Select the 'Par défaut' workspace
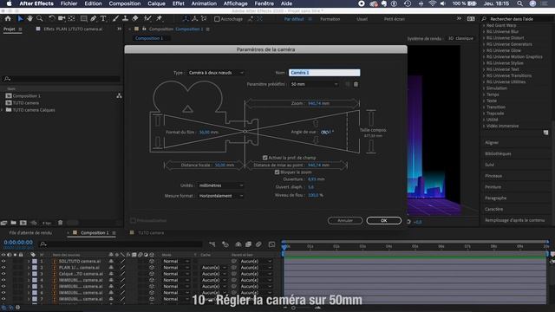The width and height of the screenshot is (555, 312). pyautogui.click(x=294, y=19)
